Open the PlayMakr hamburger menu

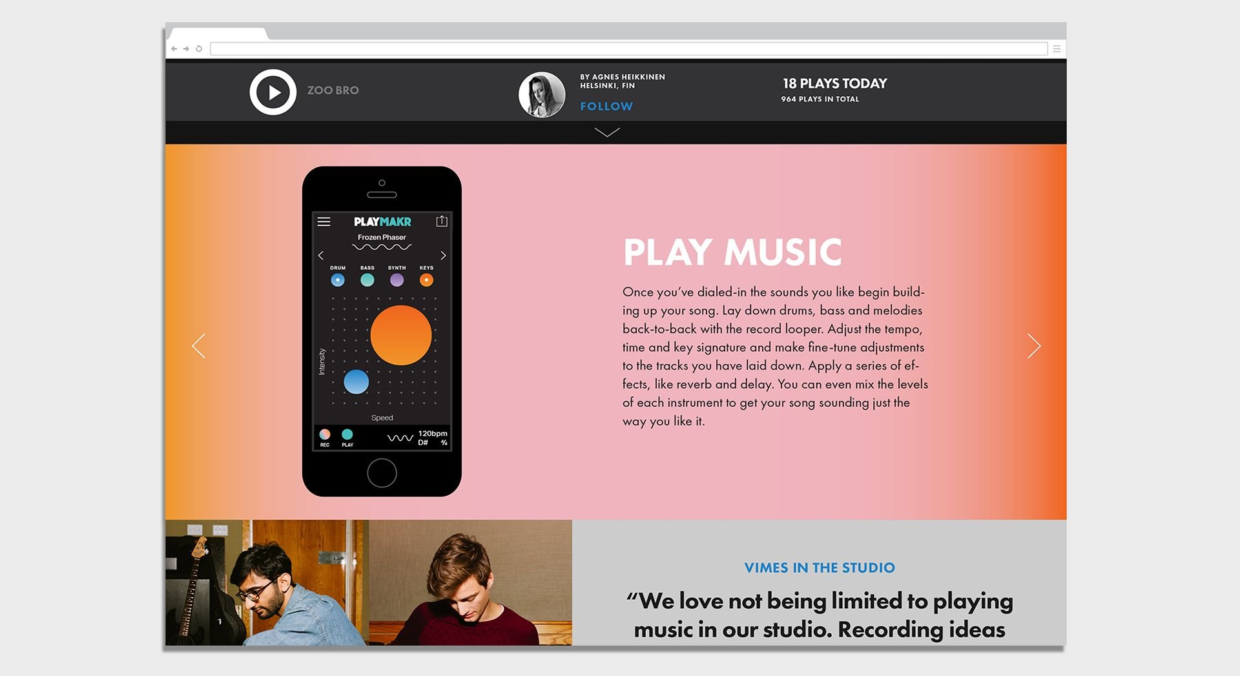[x=324, y=221]
